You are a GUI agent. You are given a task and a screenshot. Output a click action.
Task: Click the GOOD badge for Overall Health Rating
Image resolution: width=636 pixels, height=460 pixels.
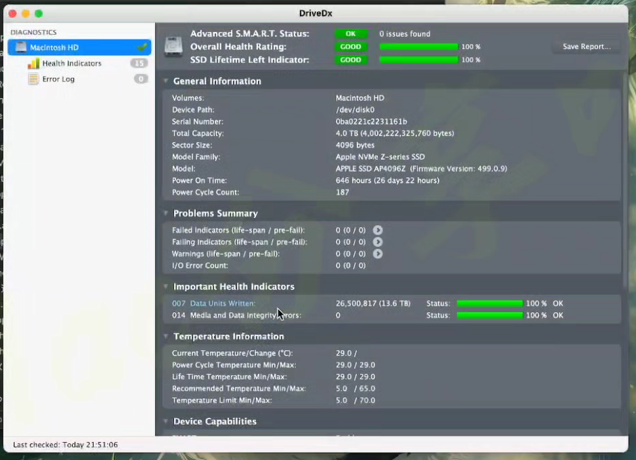tap(351, 47)
